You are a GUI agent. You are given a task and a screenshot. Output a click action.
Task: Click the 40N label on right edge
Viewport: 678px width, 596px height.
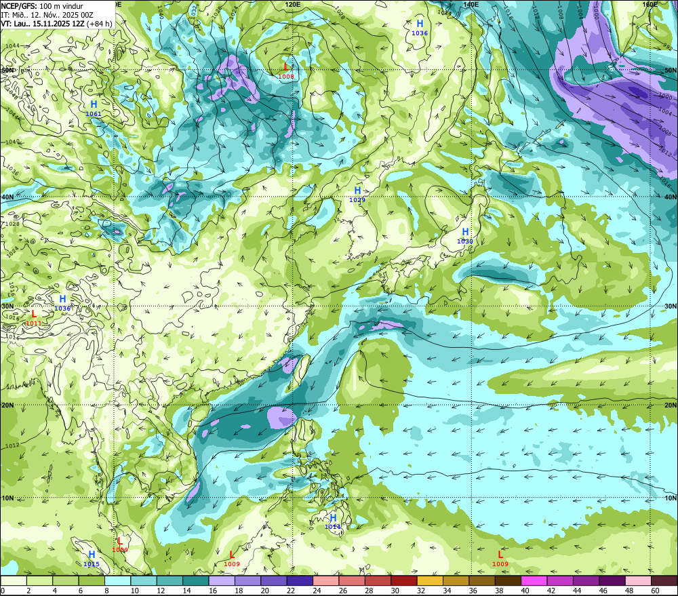(671, 197)
